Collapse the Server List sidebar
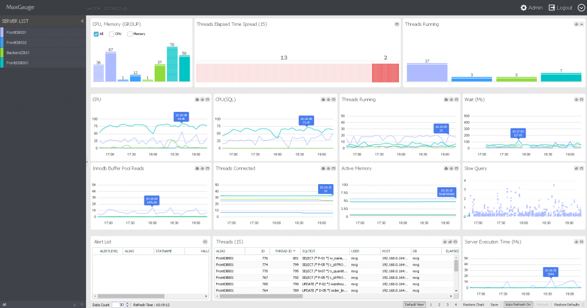Viewport: 587px width, 308px height. pyautogui.click(x=83, y=21)
